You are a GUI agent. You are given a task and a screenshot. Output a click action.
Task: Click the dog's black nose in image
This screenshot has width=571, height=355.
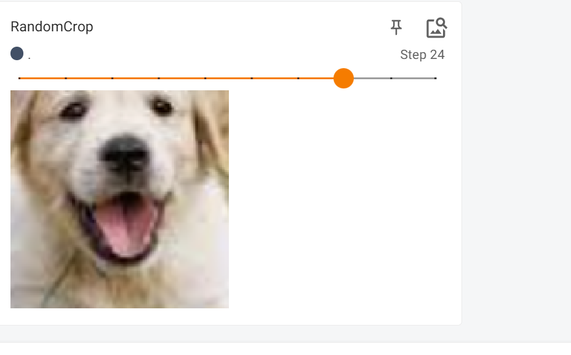tap(126, 154)
